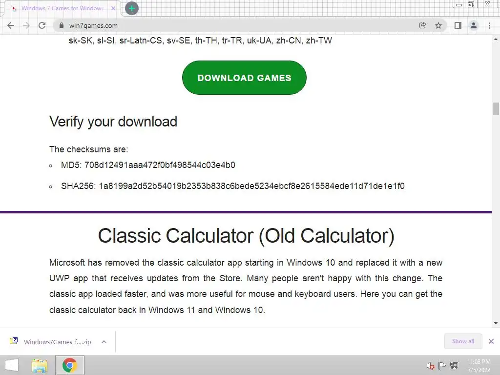The image size is (500, 375).
Task: Click the MD5 checksum value
Action: [160, 165]
